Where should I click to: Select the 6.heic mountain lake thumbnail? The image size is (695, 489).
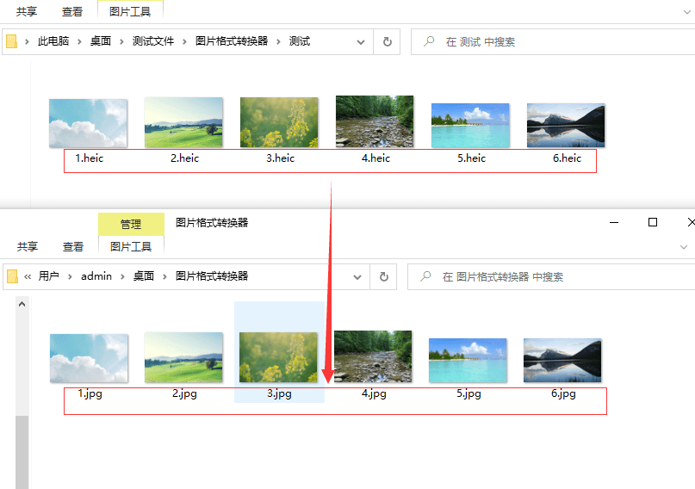tap(566, 126)
